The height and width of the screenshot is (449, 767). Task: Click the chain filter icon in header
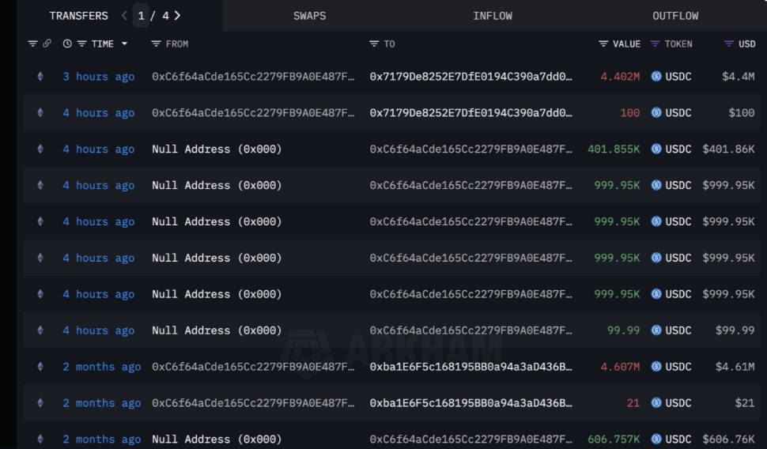(32, 44)
